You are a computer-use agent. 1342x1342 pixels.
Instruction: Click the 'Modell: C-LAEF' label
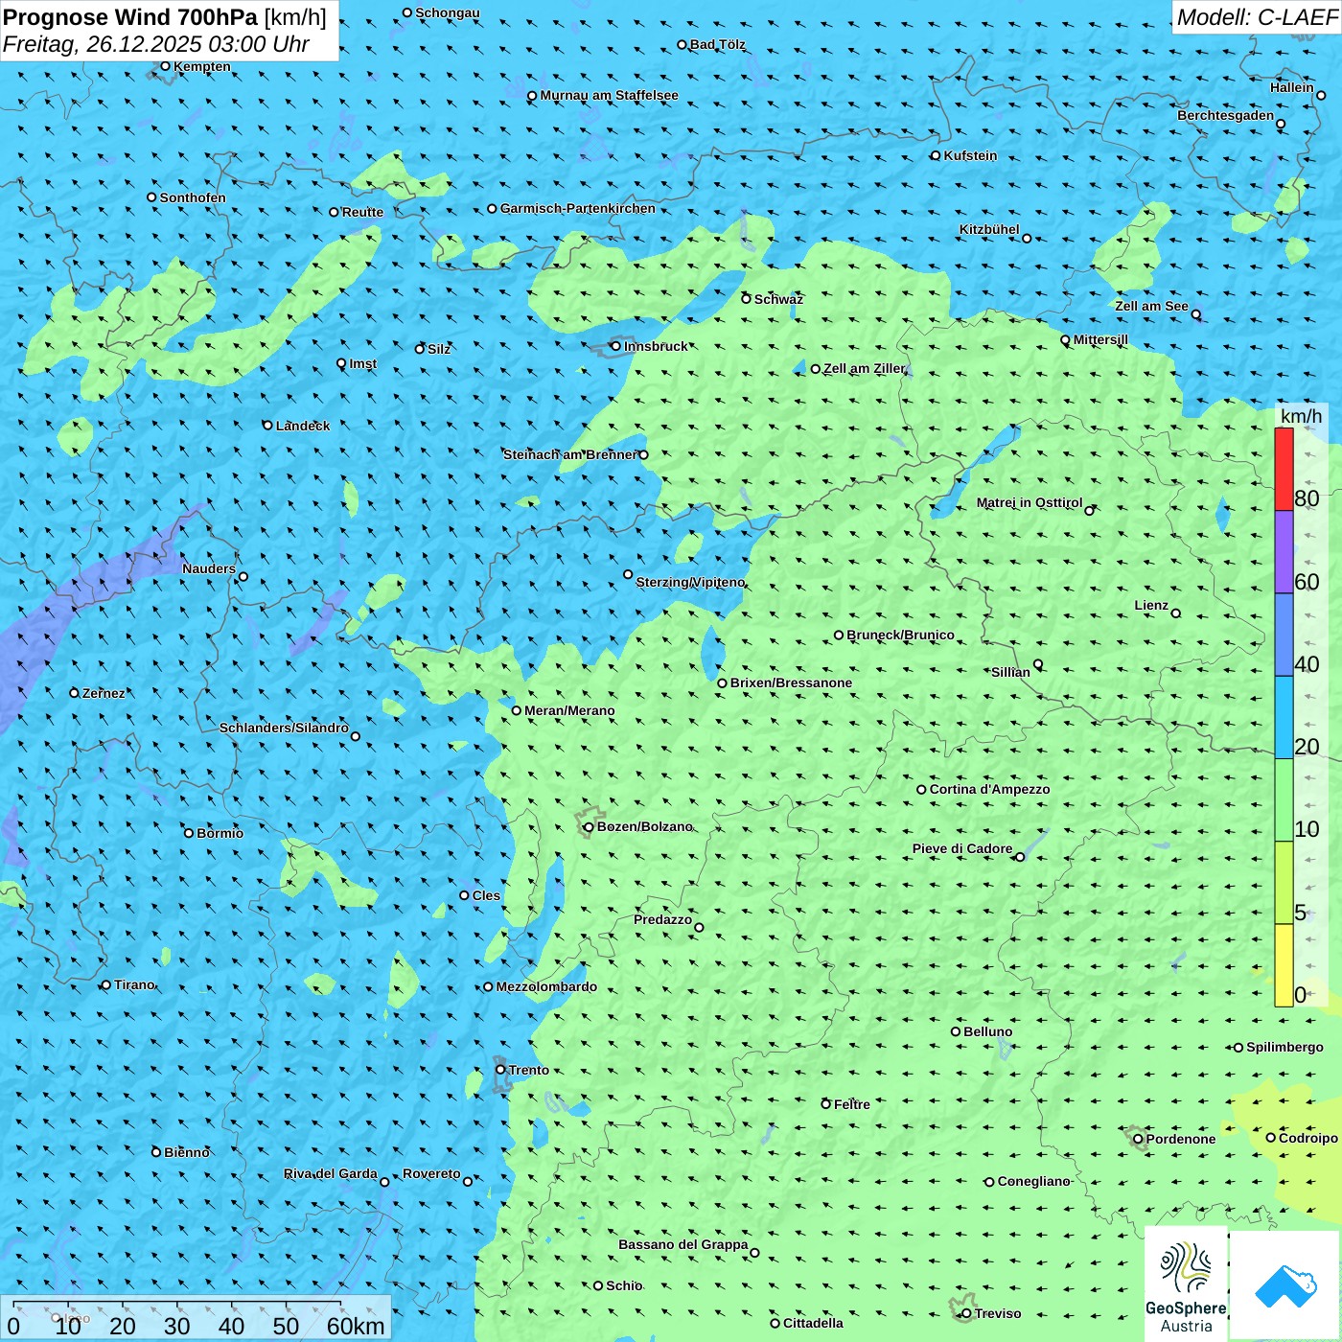point(1256,17)
